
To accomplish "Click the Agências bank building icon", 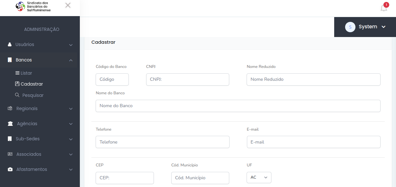I will (10, 124).
